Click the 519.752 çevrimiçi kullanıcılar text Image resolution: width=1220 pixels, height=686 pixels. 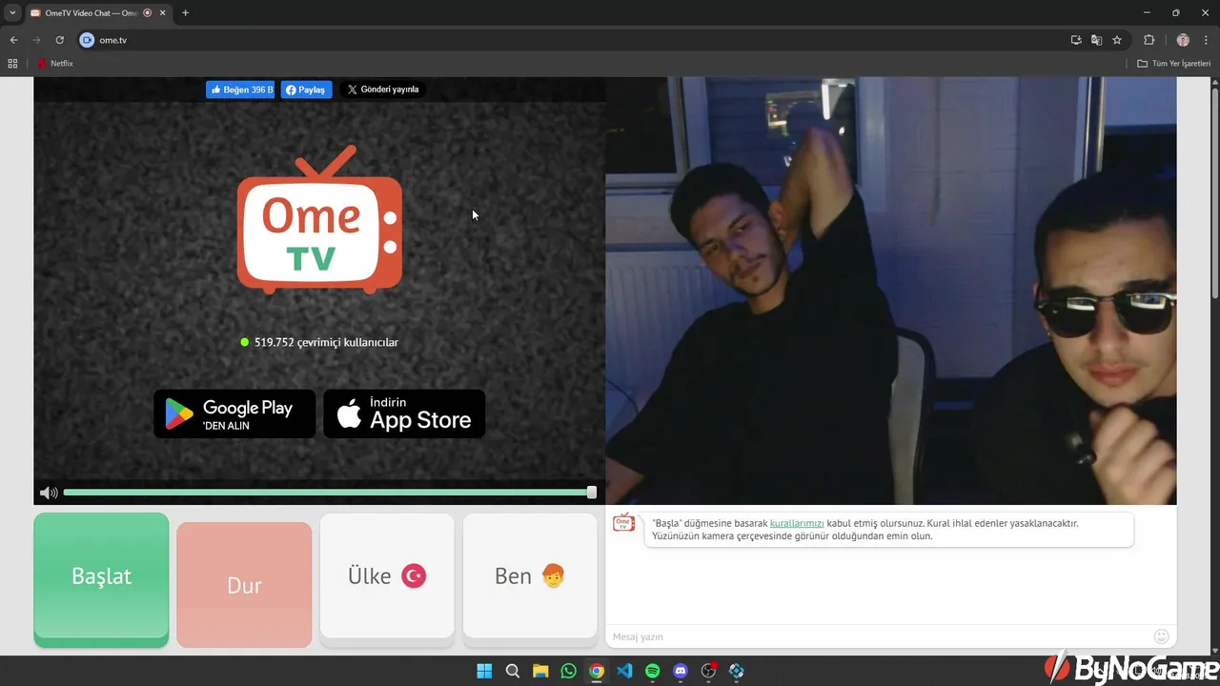pyautogui.click(x=326, y=342)
